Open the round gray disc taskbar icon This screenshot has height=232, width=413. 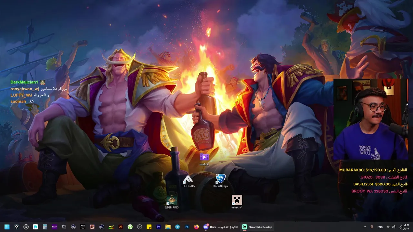point(26,227)
